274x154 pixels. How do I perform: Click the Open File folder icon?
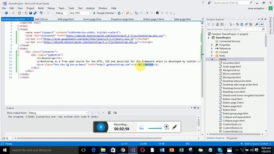[x=26, y=13]
